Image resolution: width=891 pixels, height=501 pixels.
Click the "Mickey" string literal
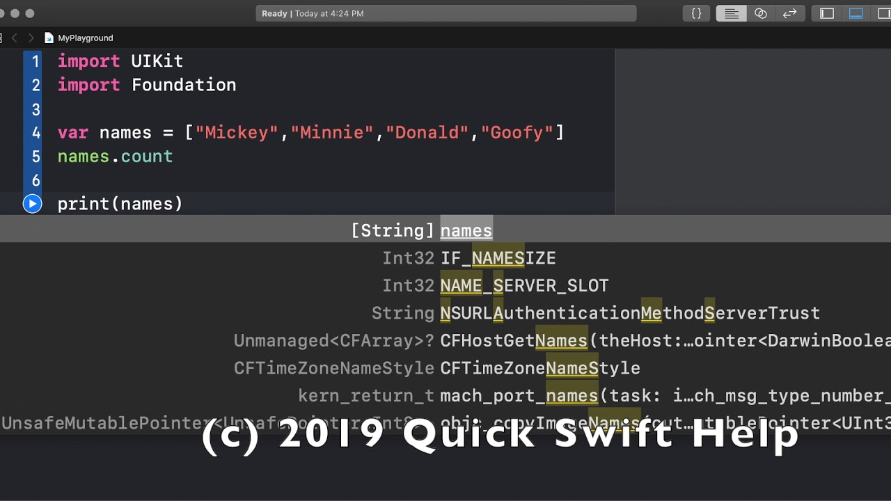point(237,132)
